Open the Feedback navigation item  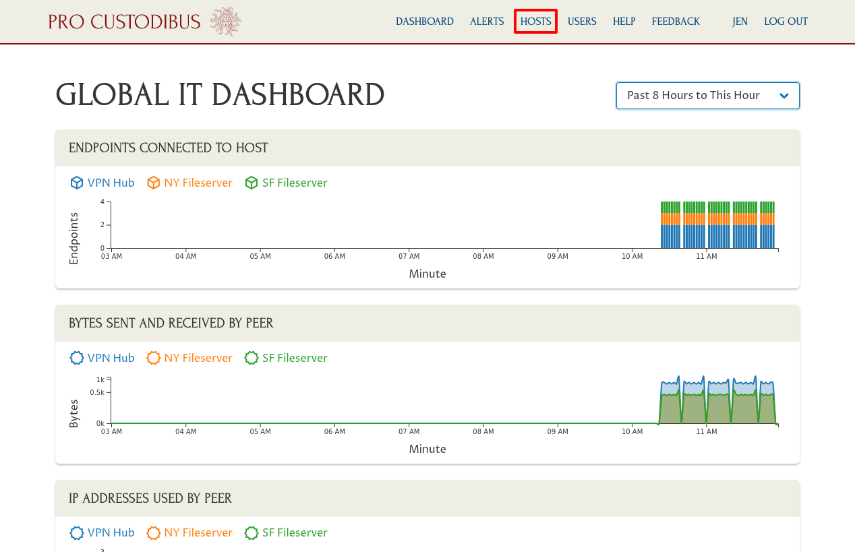click(x=676, y=22)
